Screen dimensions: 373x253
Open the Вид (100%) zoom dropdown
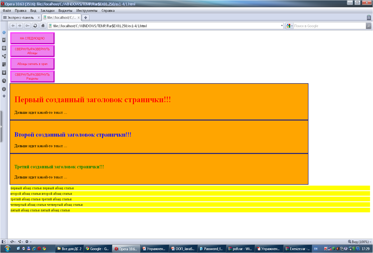point(360,242)
